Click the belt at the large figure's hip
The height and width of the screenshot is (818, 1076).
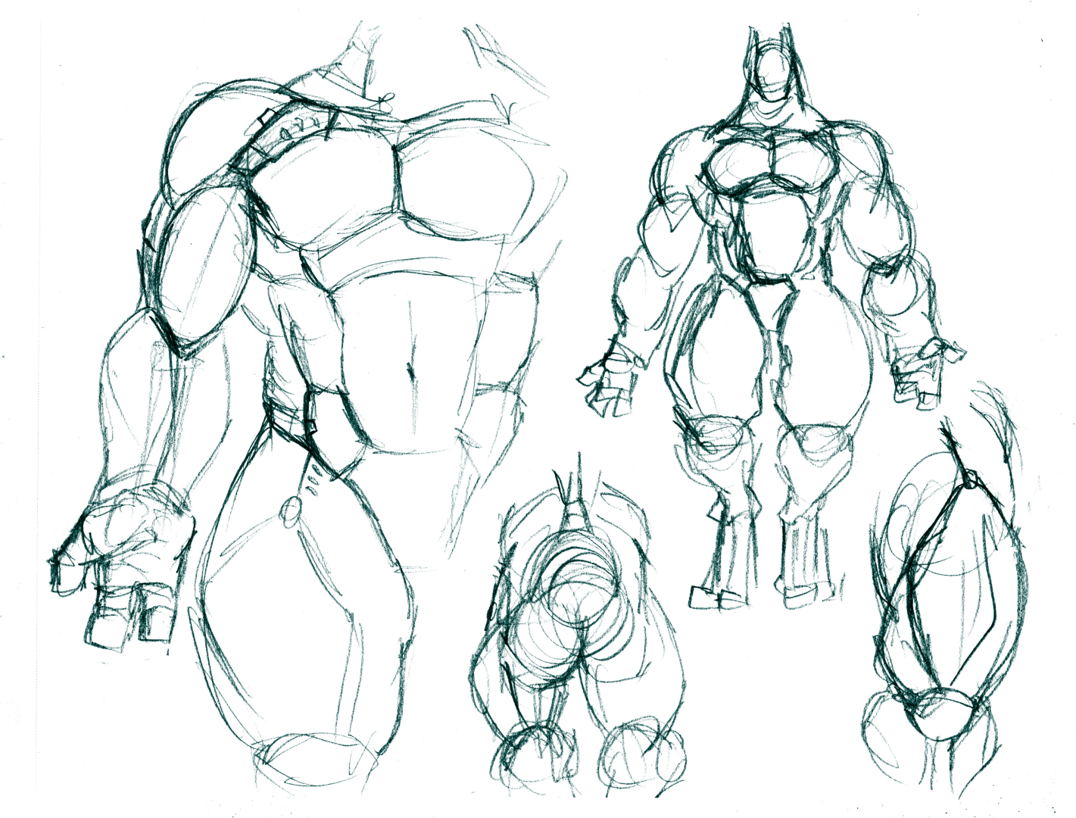pyautogui.click(x=292, y=418)
